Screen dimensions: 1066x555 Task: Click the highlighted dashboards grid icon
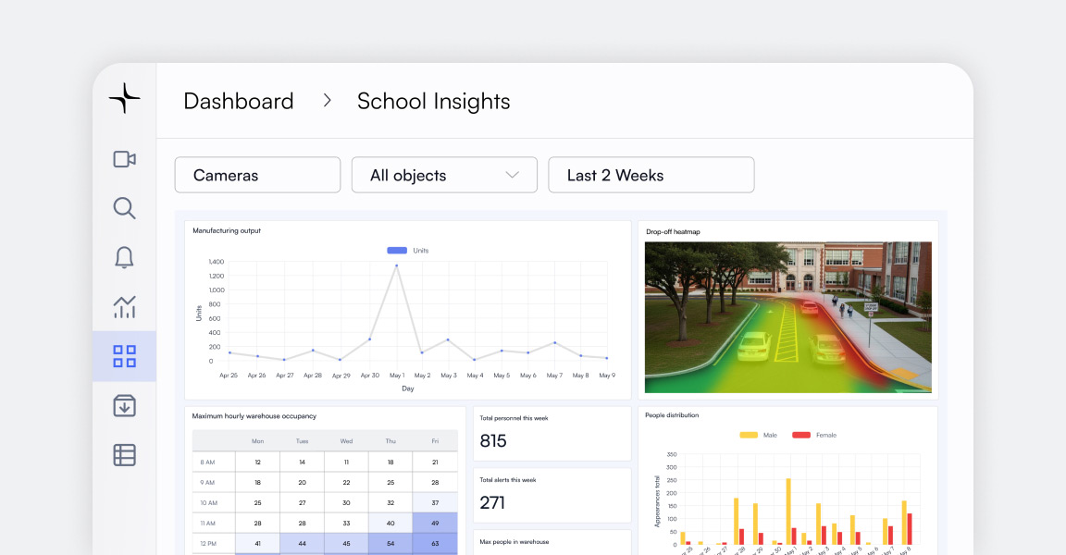pos(124,356)
